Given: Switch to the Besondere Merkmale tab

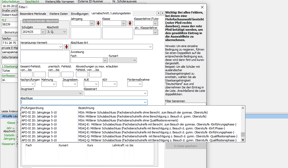Looking at the screenshot, I should 33,14.
